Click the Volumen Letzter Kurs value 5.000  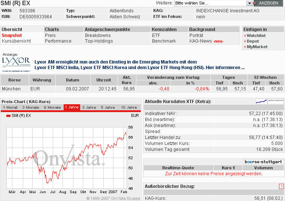tap(277, 143)
